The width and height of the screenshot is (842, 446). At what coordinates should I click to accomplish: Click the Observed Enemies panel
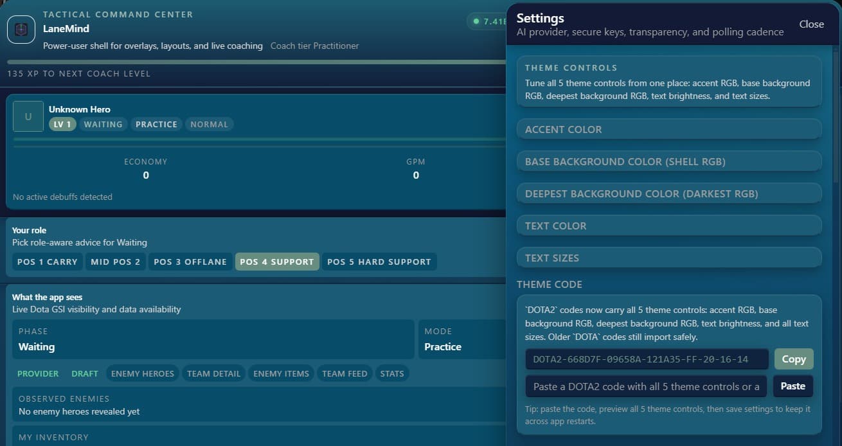260,405
